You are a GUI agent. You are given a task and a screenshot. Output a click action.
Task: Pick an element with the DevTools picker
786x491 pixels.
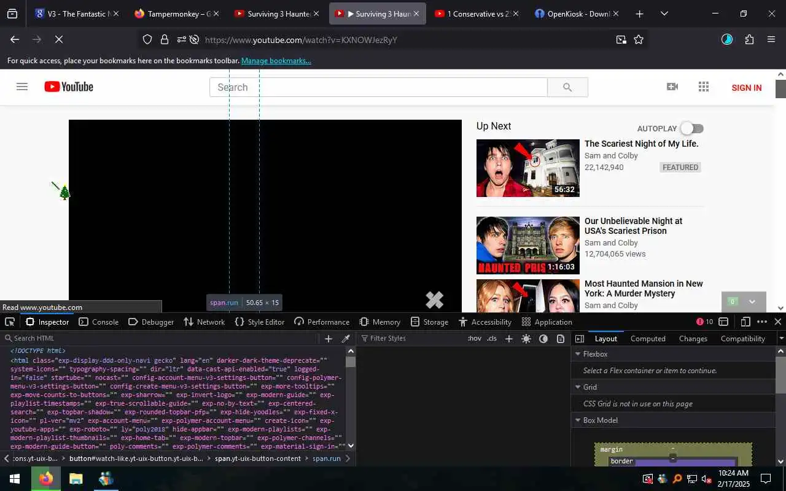pos(10,322)
